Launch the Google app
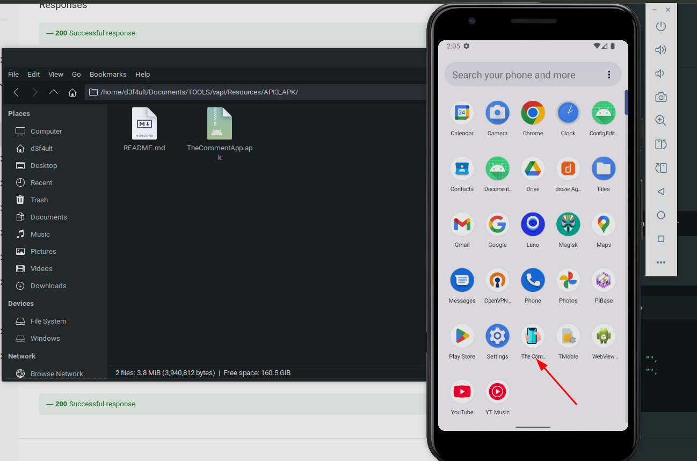697x461 pixels. [x=497, y=225]
